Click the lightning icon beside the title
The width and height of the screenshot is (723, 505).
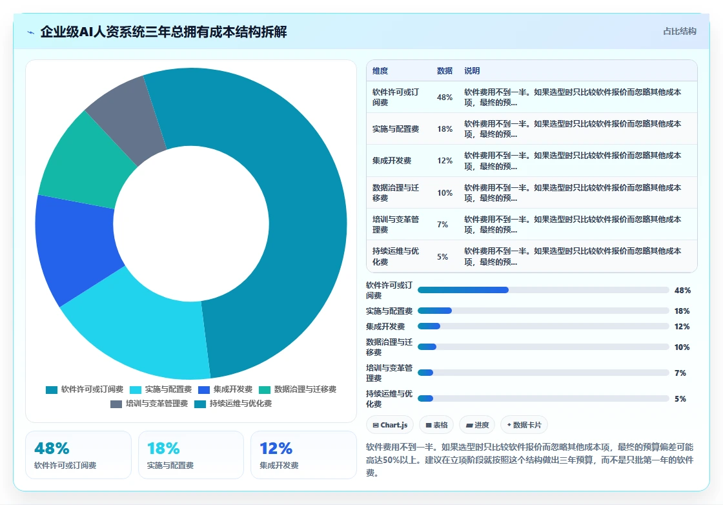[31, 32]
